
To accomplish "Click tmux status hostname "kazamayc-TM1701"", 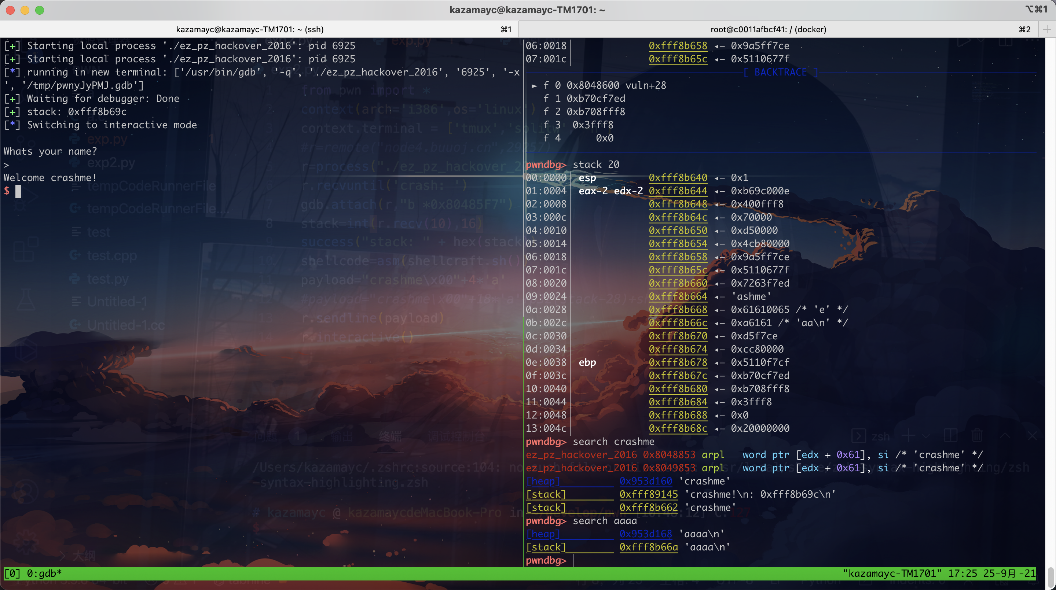I will coord(892,573).
